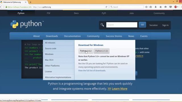The height and width of the screenshot is (102, 182).
Task: Go to browser home icon
Action: pyautogui.click(x=160, y=7)
